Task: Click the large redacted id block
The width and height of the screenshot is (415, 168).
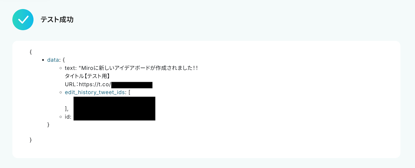Action: (114, 109)
